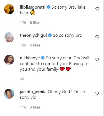Tap heart icon on nikkilaoye's comment

click(x=97, y=60)
